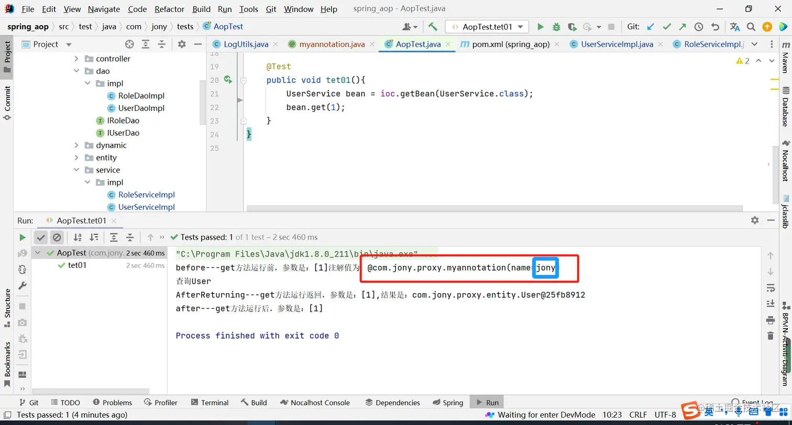Image resolution: width=792 pixels, height=425 pixels.
Task: Rerun tests in the Run panel
Action: (22, 237)
